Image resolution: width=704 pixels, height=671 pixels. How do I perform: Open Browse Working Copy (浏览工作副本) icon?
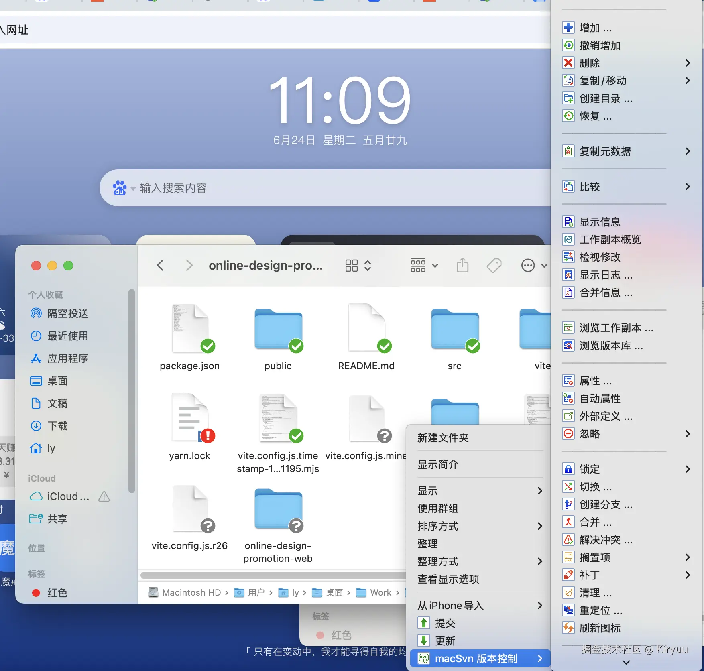click(568, 328)
